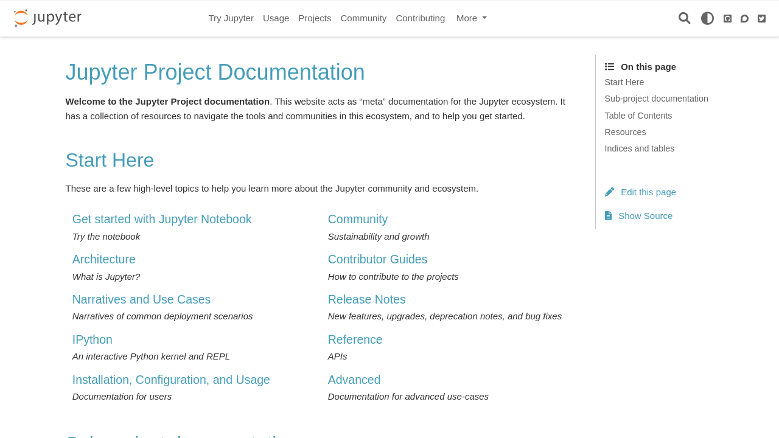
Task: Click the 'Documentation for users' description
Action: pos(122,397)
